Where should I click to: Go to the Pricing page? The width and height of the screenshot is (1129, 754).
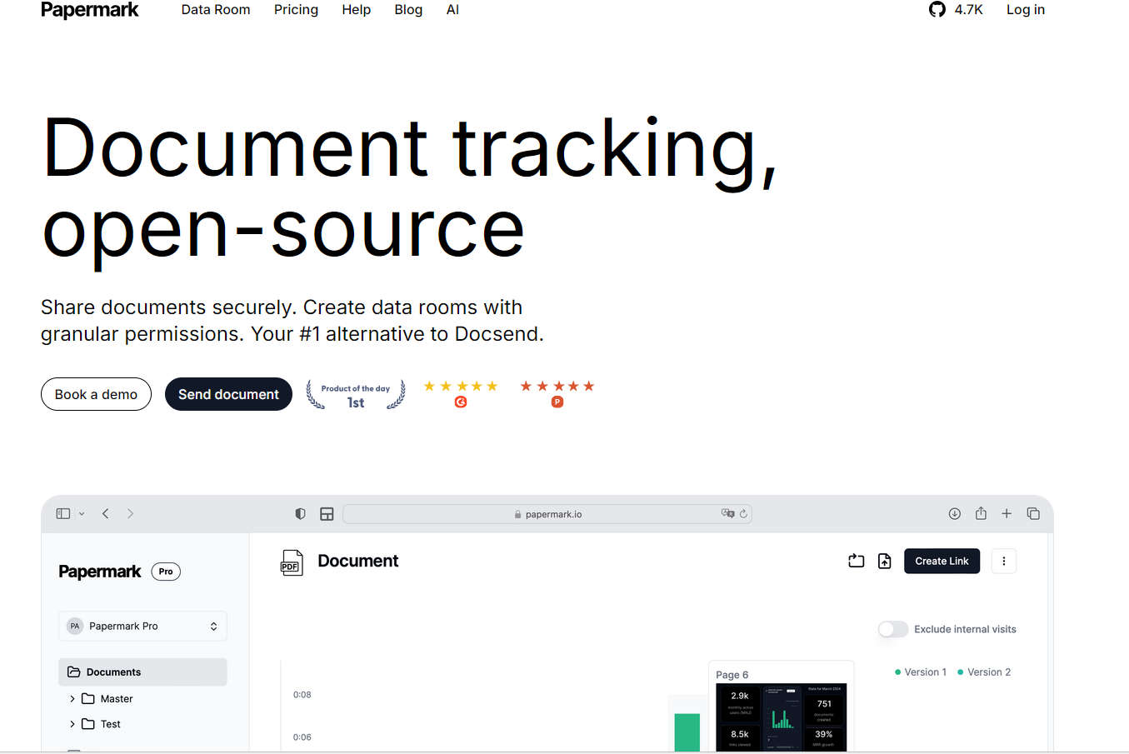tap(296, 10)
